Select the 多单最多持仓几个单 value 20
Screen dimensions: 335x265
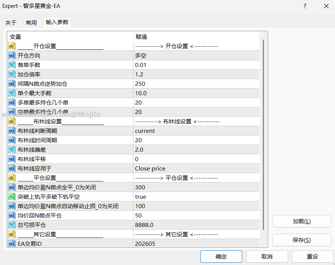click(196, 103)
